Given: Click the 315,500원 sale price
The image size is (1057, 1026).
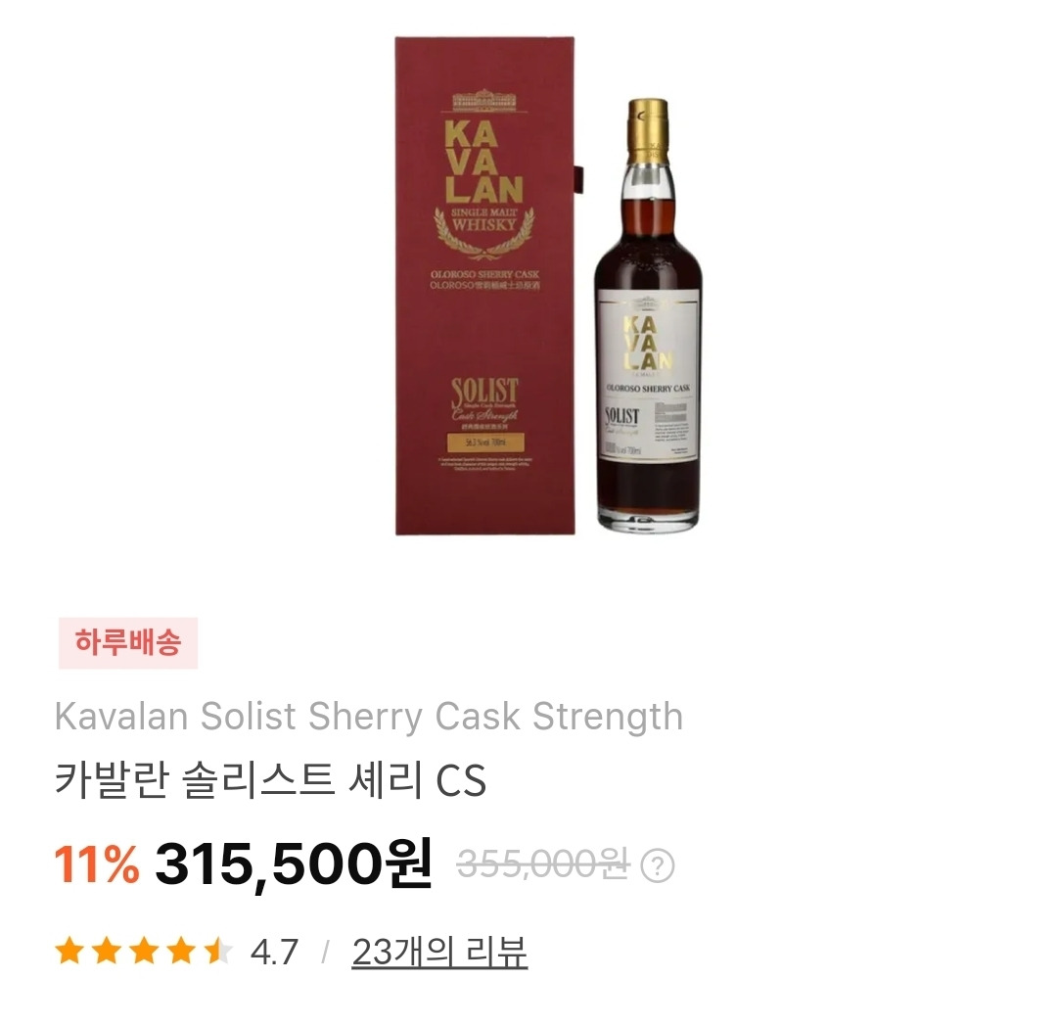Looking at the screenshot, I should (294, 864).
